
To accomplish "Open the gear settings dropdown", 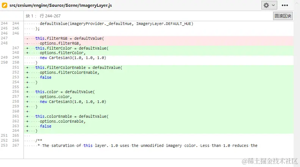I will (269, 5).
